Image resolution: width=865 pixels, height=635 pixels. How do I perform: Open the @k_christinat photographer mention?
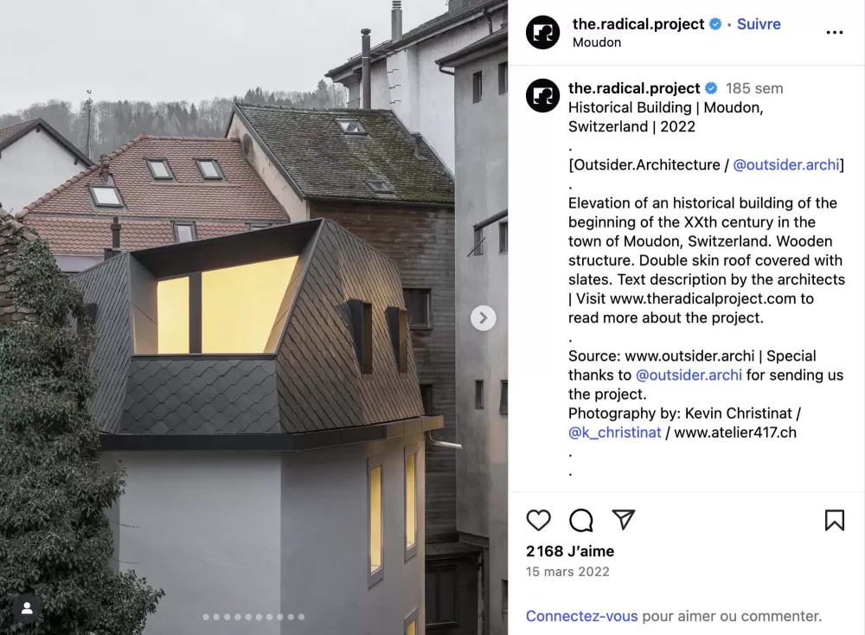[614, 433]
